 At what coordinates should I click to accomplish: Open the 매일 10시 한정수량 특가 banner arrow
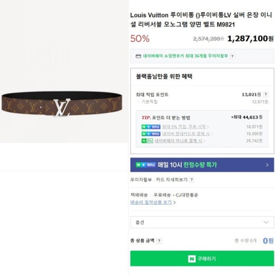click(267, 165)
